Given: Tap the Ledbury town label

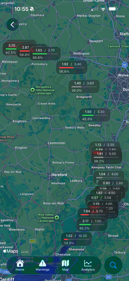Looking at the screenshot, I should pos(76,181).
